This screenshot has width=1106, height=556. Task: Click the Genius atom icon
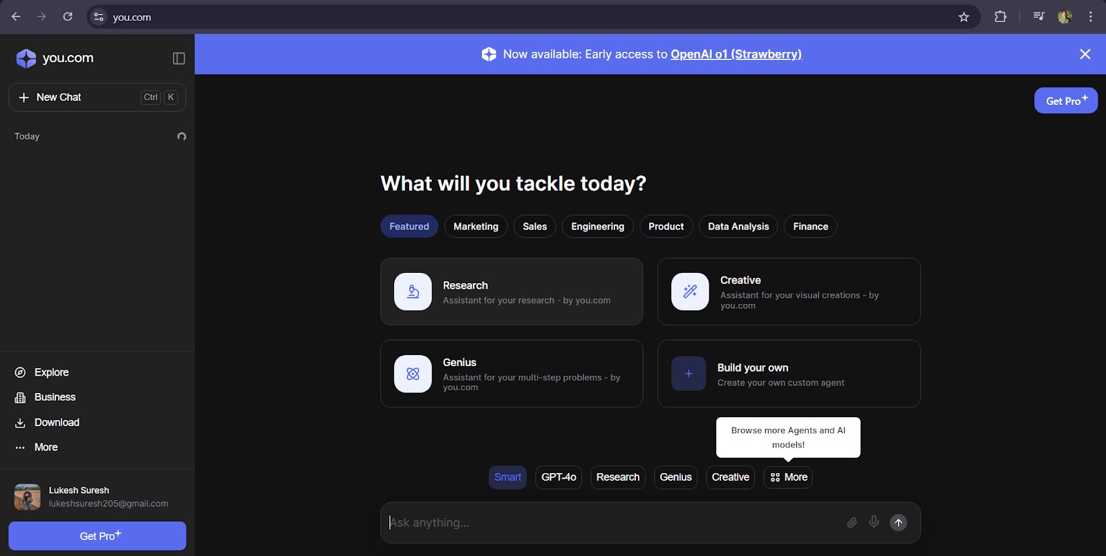click(413, 374)
